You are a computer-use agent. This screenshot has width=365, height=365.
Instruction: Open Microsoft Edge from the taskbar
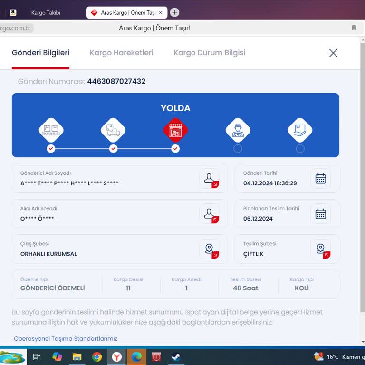(137, 357)
